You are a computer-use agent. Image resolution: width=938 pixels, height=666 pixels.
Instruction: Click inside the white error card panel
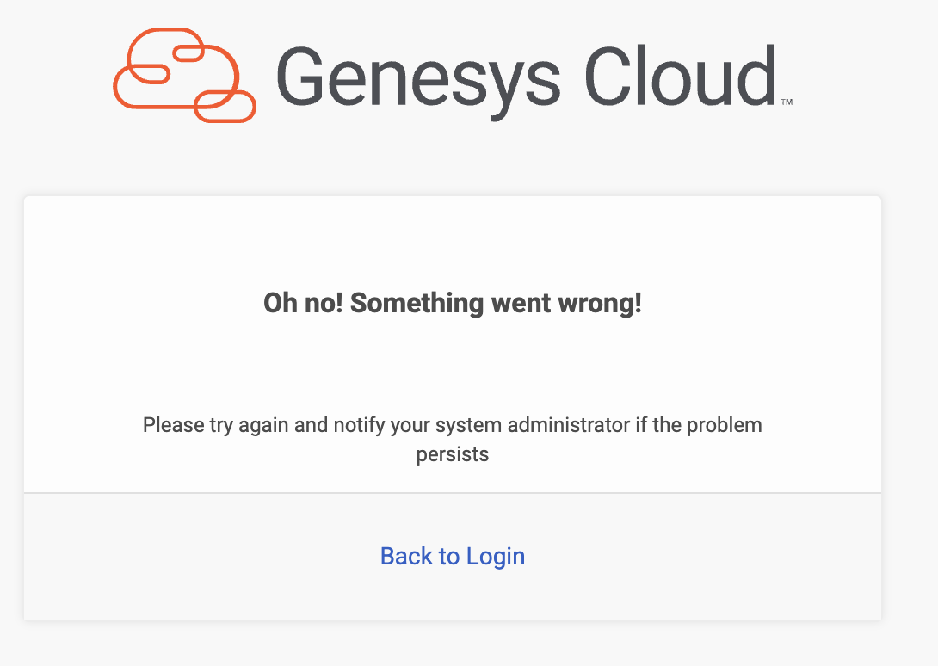pyautogui.click(x=453, y=361)
